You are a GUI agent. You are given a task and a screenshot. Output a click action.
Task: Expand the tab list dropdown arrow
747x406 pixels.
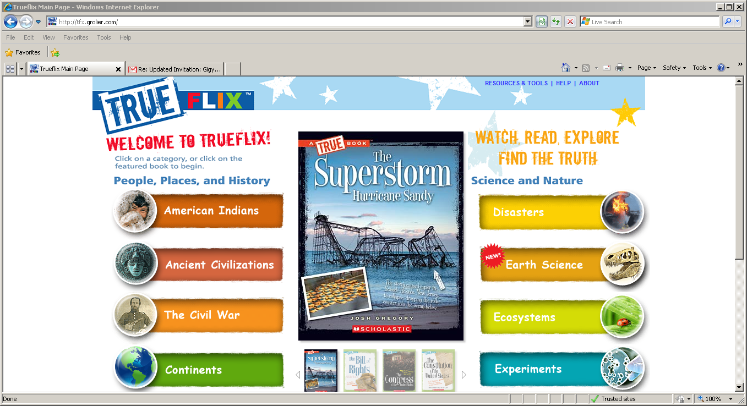coord(21,69)
